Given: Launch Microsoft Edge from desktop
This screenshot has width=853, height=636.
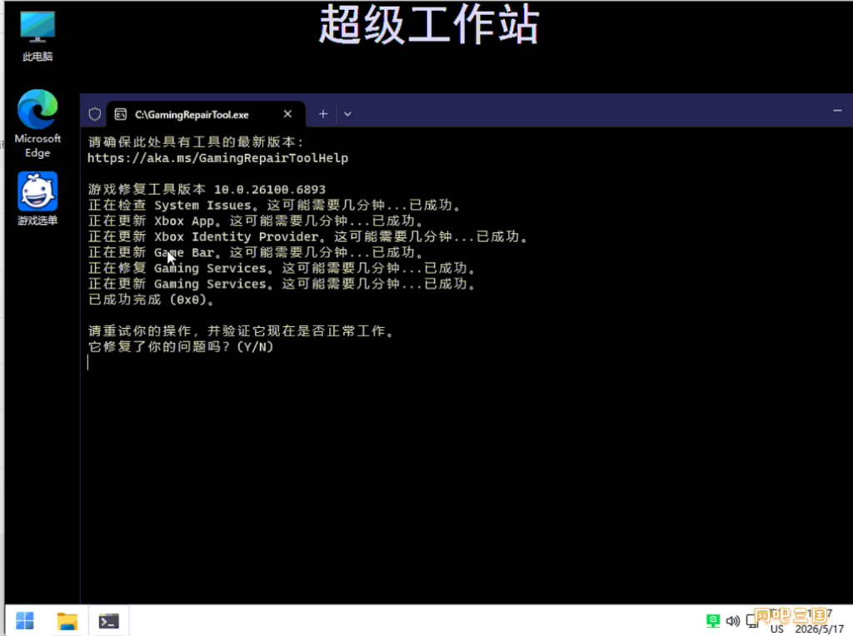Looking at the screenshot, I should tap(37, 124).
